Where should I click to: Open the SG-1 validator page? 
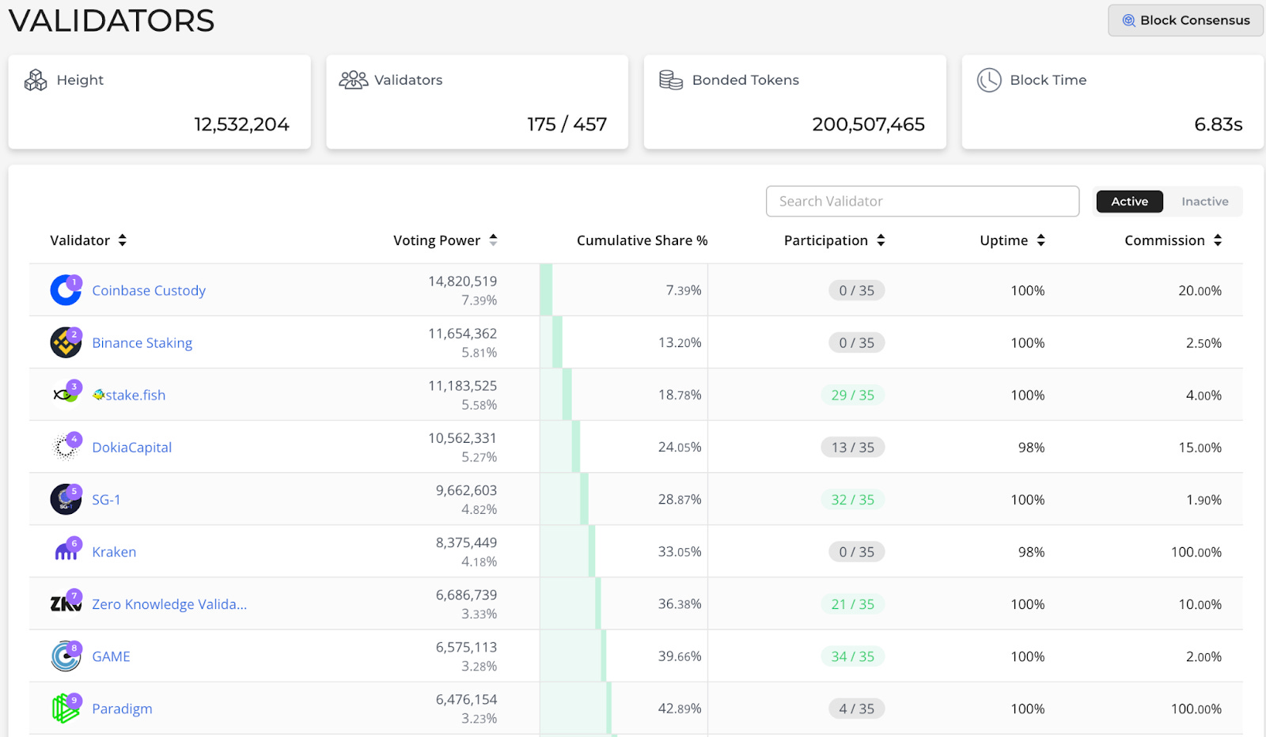(106, 499)
